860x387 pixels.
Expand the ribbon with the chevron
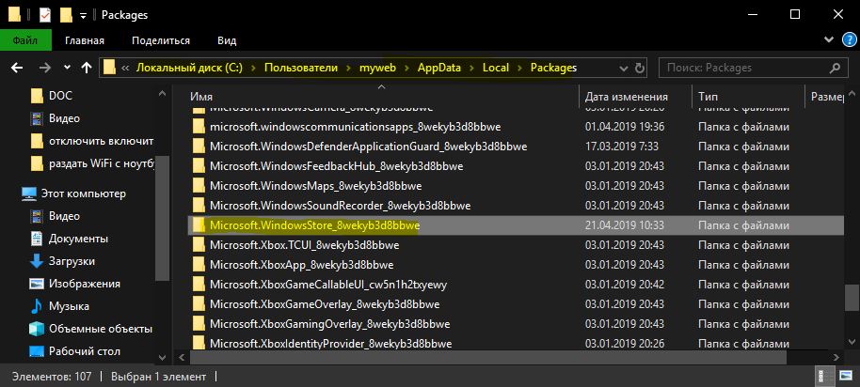click(829, 40)
